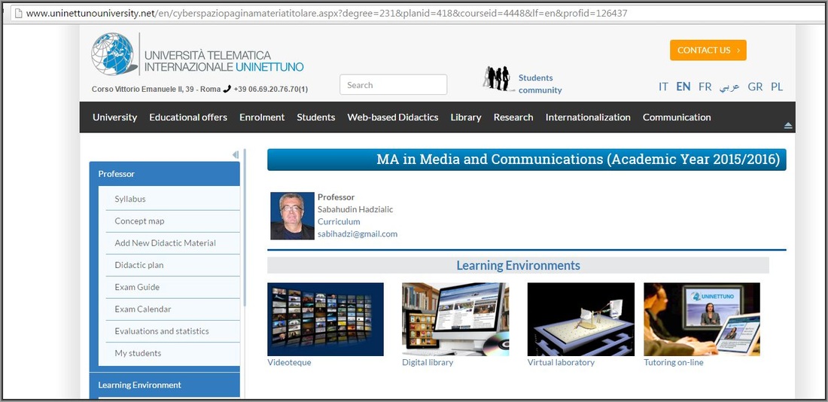Click the Uninettuno globe logo
828x402 pixels.
[x=114, y=53]
